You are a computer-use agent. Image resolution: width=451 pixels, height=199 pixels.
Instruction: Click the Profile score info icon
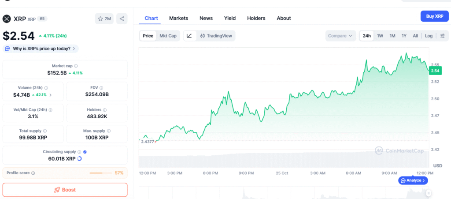33,173
